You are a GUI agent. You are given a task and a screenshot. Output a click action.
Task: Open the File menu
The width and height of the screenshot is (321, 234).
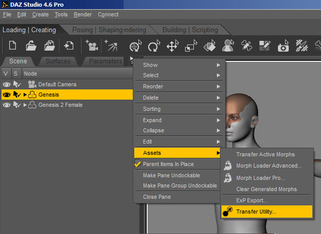point(7,15)
